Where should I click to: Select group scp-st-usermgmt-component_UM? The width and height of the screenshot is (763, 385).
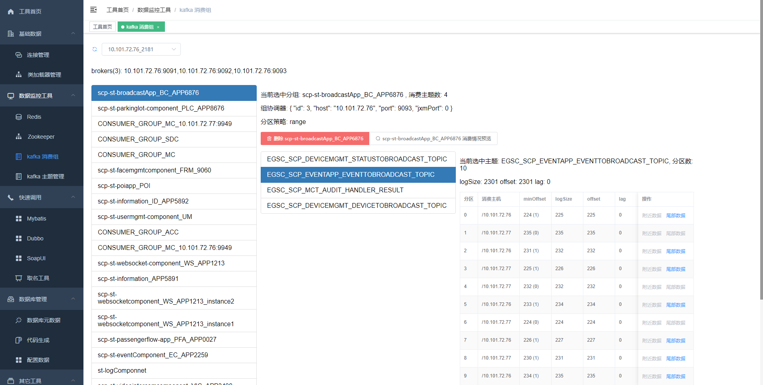[x=174, y=217]
